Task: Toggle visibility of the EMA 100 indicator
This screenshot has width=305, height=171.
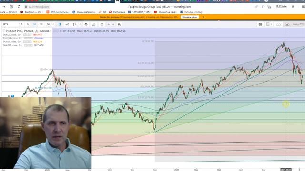Action: click(25, 38)
